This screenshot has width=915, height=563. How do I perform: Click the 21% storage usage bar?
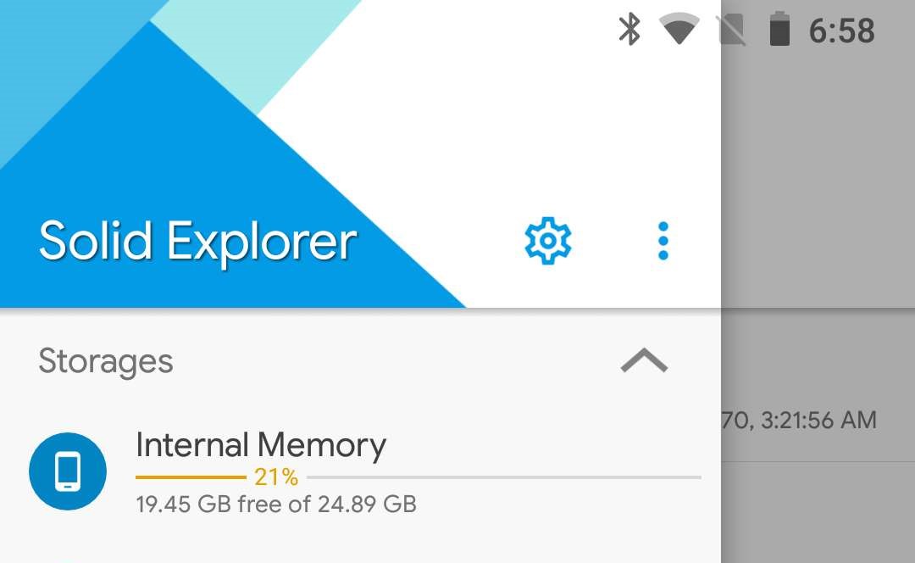pos(274,477)
